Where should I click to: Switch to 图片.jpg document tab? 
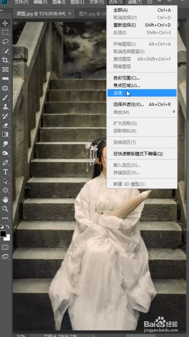coord(93,14)
